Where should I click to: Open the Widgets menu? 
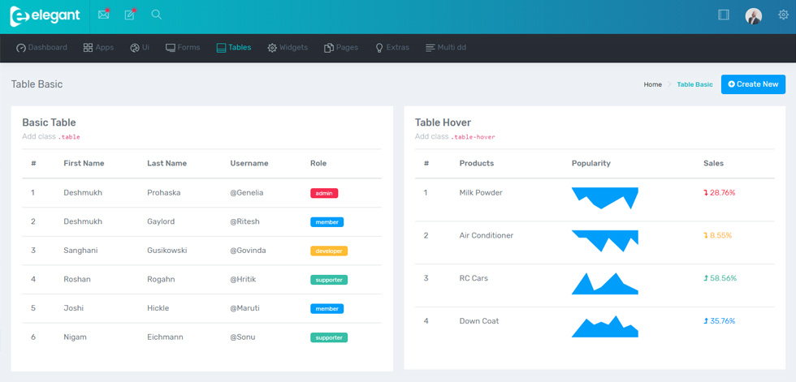(288, 48)
